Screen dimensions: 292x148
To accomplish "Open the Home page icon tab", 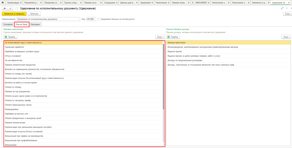I will click(3, 3).
